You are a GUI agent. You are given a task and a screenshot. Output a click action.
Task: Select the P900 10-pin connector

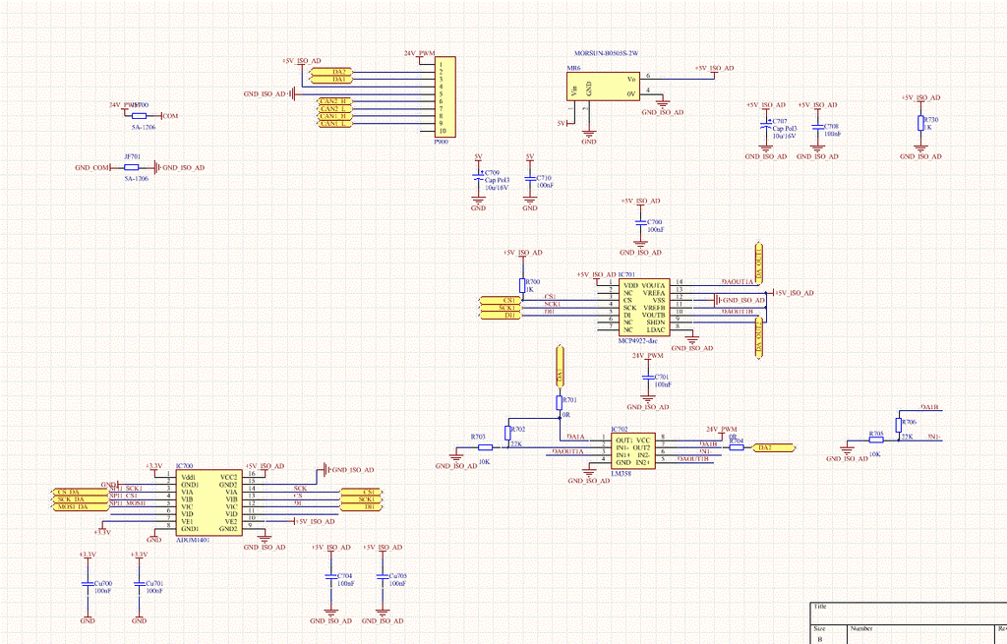pyautogui.click(x=444, y=96)
